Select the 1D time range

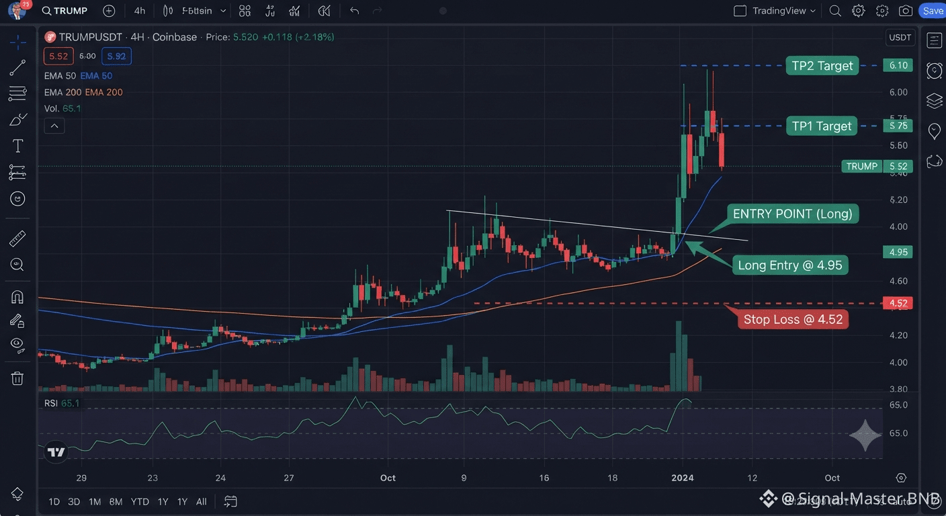pos(54,501)
